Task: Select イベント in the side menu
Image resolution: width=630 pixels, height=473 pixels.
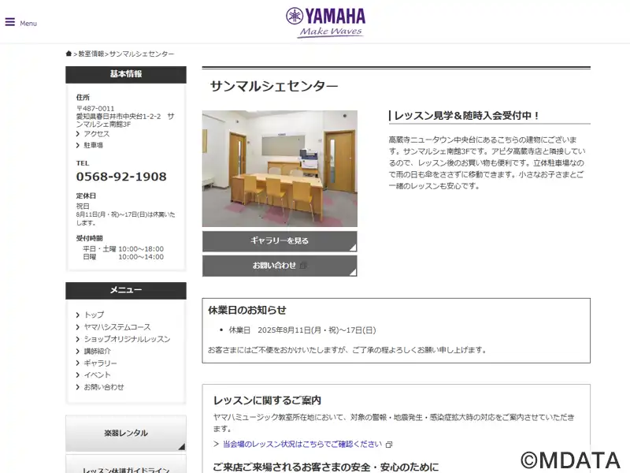Action: pos(97,375)
